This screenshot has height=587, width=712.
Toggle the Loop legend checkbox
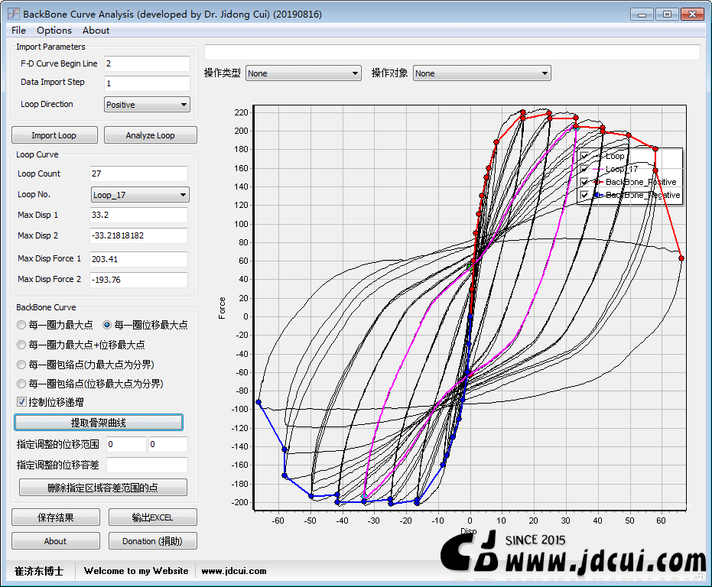(x=585, y=156)
